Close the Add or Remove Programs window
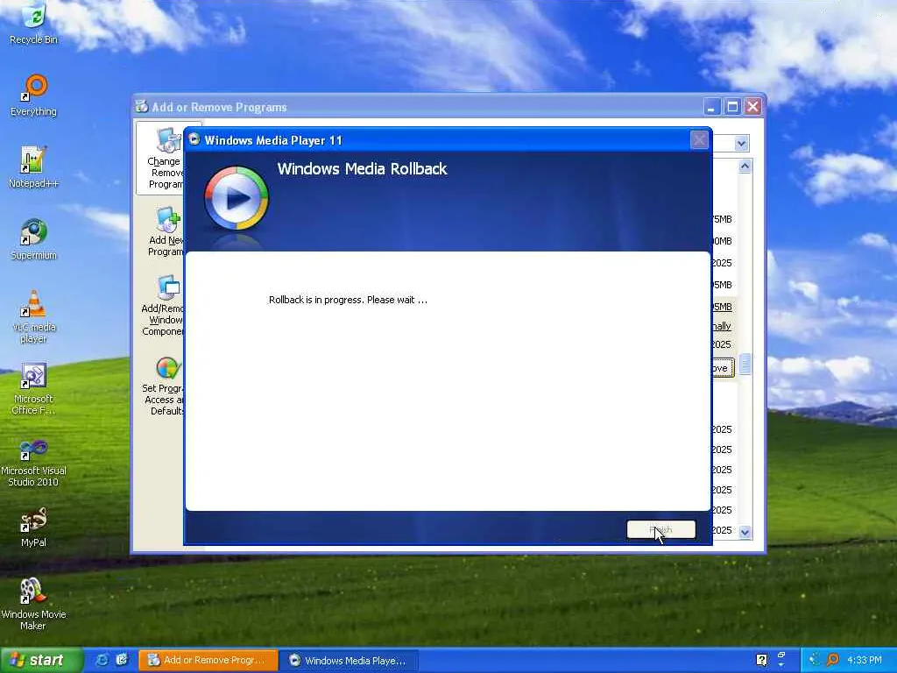Image resolution: width=897 pixels, height=673 pixels. pos(752,106)
